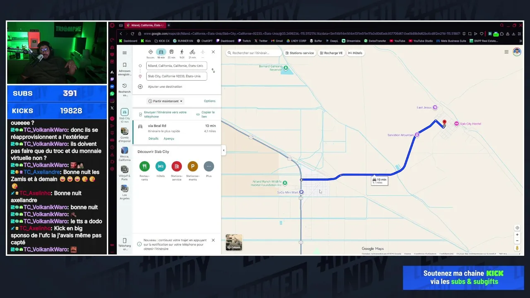Open the Calques layers thumbnail
This screenshot has width=530, height=298.
click(x=234, y=243)
